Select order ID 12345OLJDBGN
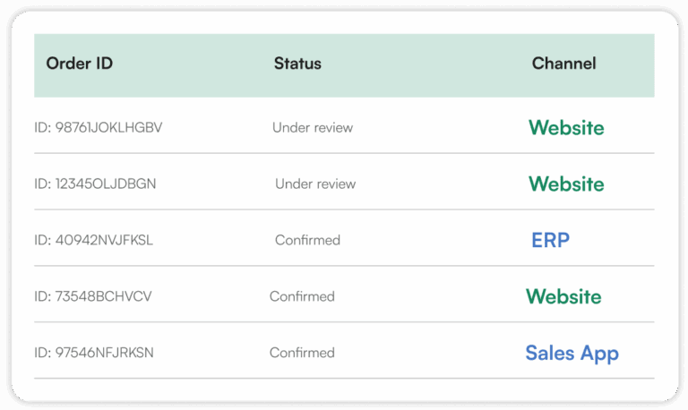This screenshot has width=688, height=410. point(95,184)
